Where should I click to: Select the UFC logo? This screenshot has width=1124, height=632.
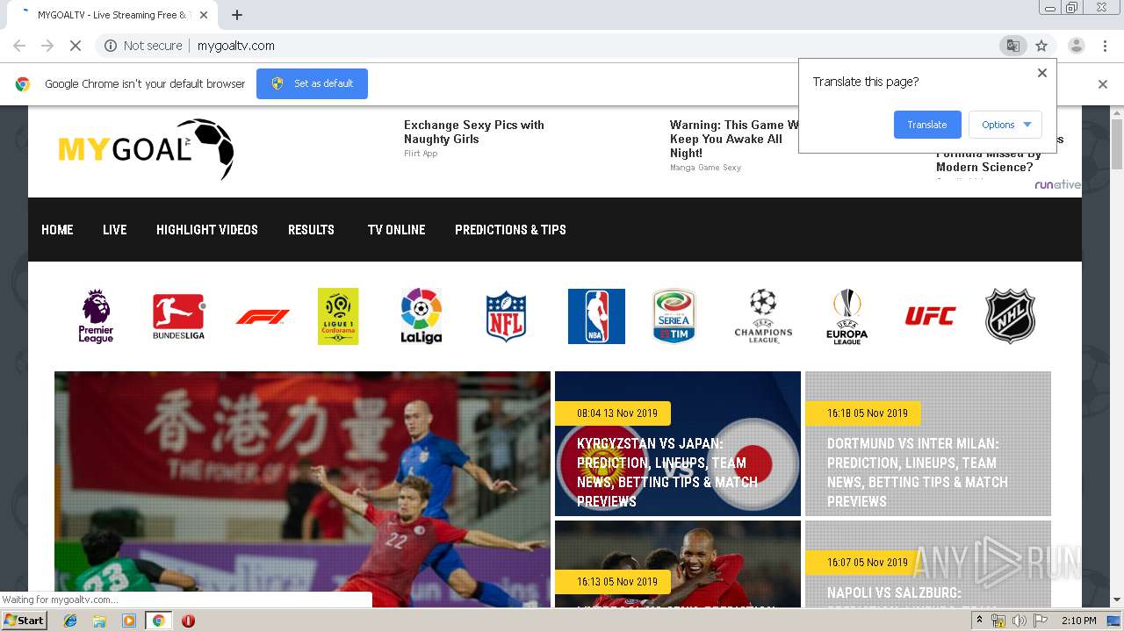[x=930, y=316]
